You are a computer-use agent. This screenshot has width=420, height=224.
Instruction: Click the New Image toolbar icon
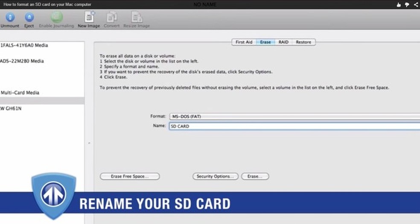point(89,17)
